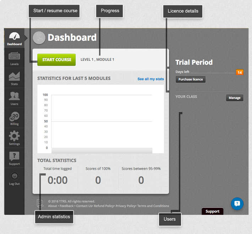Viewport: 252px width, 234px height.
Task: Open Levels via the keyboard icon
Action: click(14, 57)
